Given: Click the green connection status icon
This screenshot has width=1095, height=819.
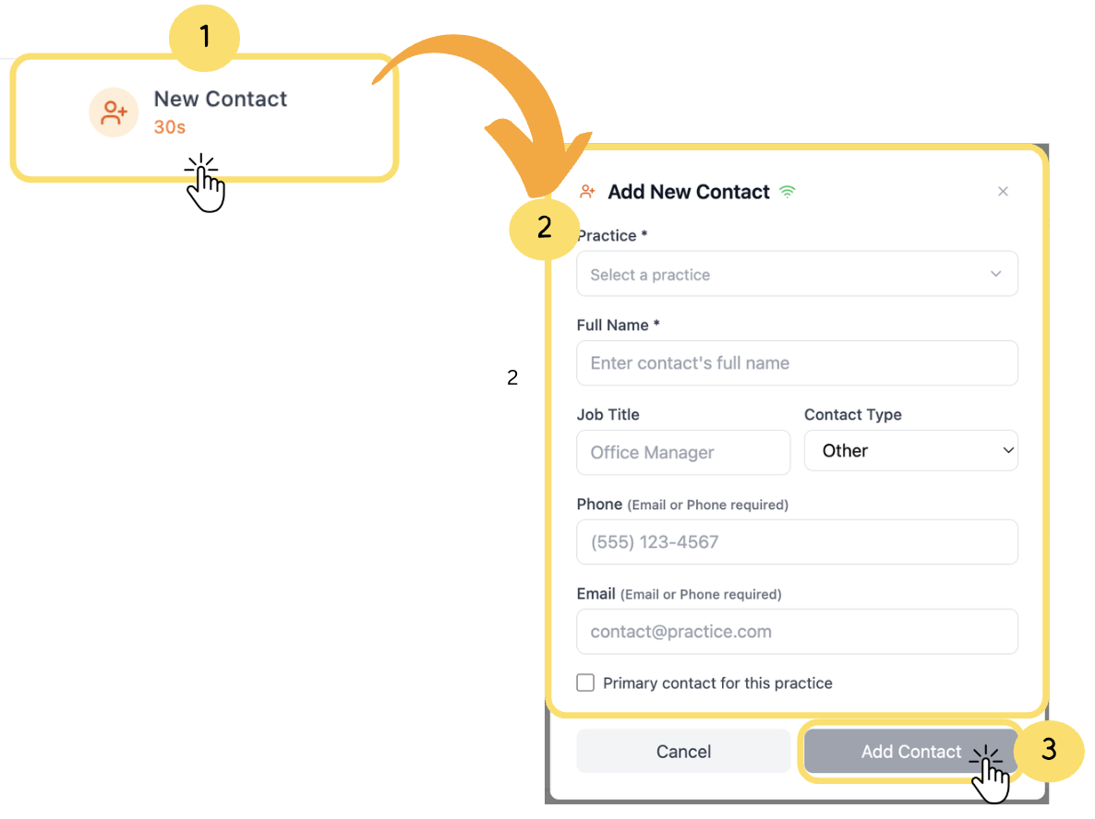Looking at the screenshot, I should [787, 192].
